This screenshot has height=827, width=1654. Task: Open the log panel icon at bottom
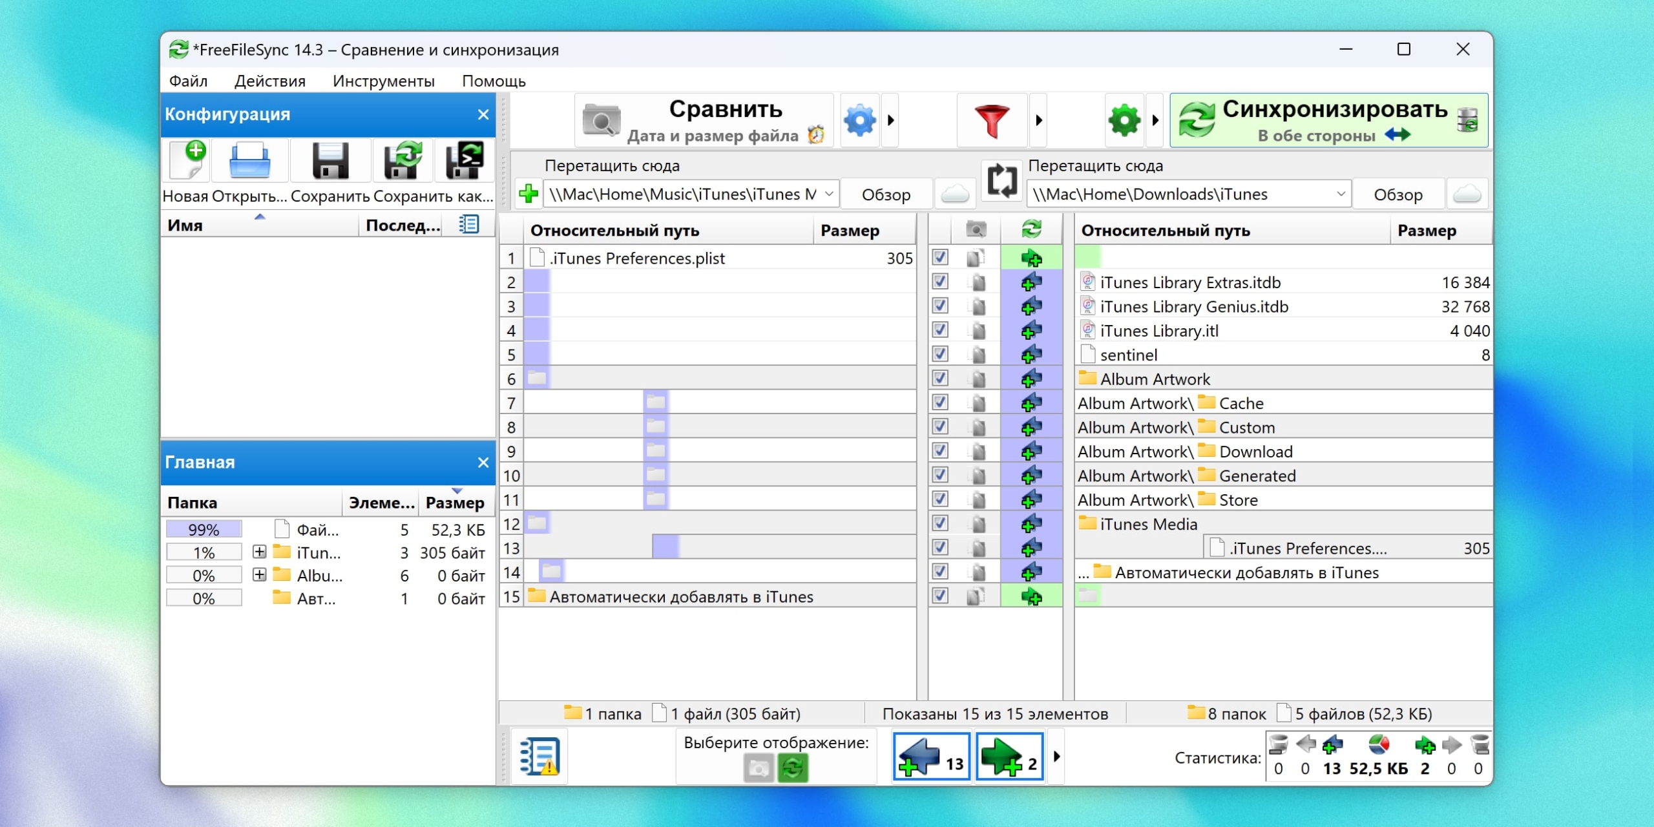pyautogui.click(x=539, y=756)
